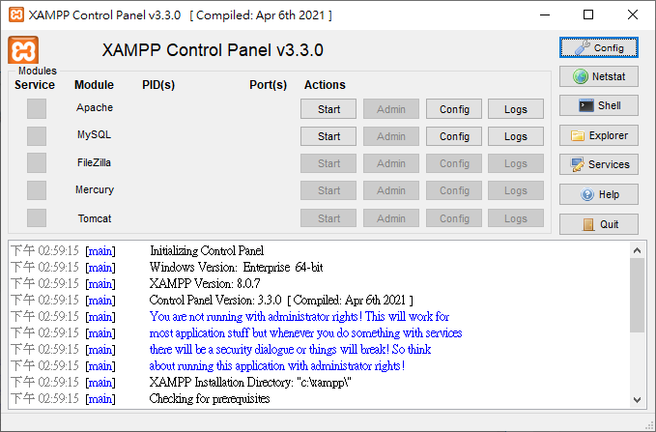656x432 pixels.
Task: Click the FileZilla Admin button
Action: point(391,163)
